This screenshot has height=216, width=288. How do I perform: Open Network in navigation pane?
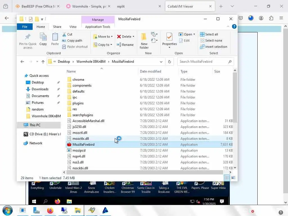36,143
